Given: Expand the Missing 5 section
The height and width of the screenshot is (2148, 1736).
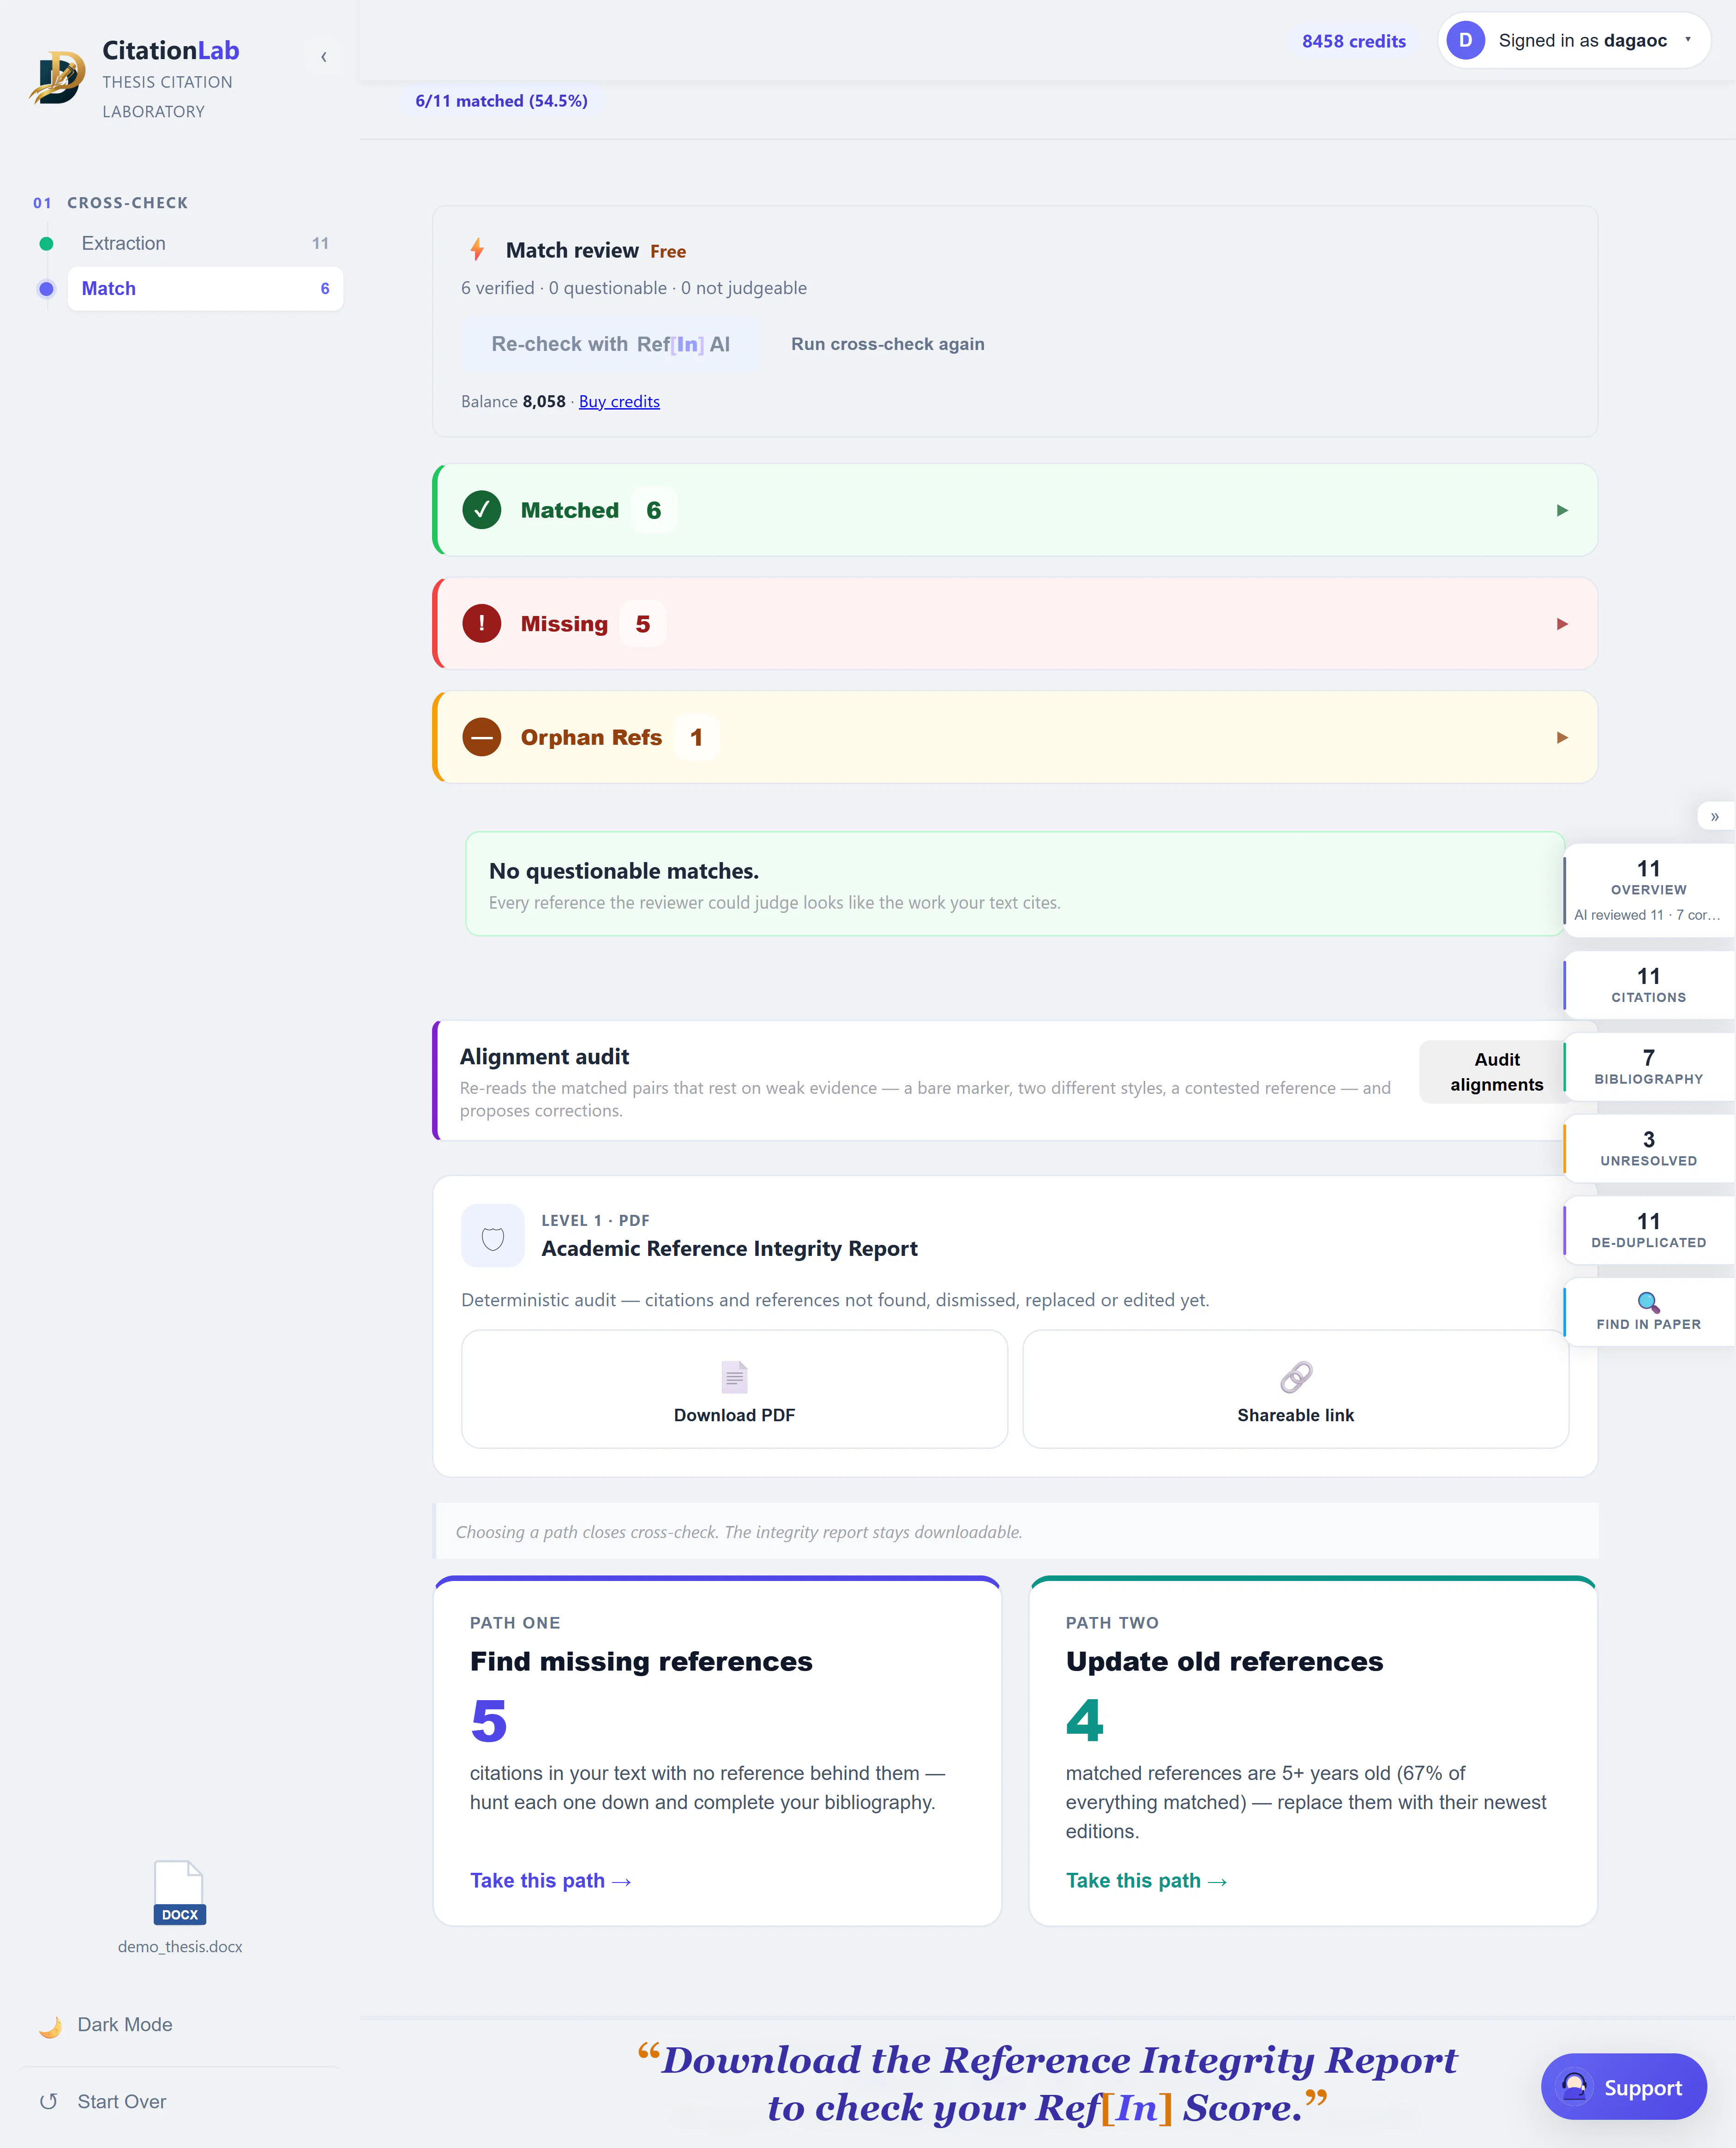Looking at the screenshot, I should tap(1014, 623).
